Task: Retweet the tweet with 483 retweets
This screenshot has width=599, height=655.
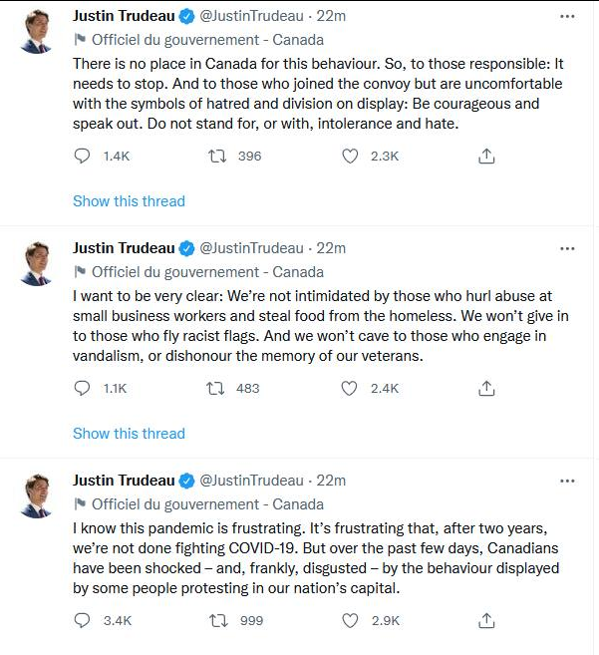Action: point(215,389)
